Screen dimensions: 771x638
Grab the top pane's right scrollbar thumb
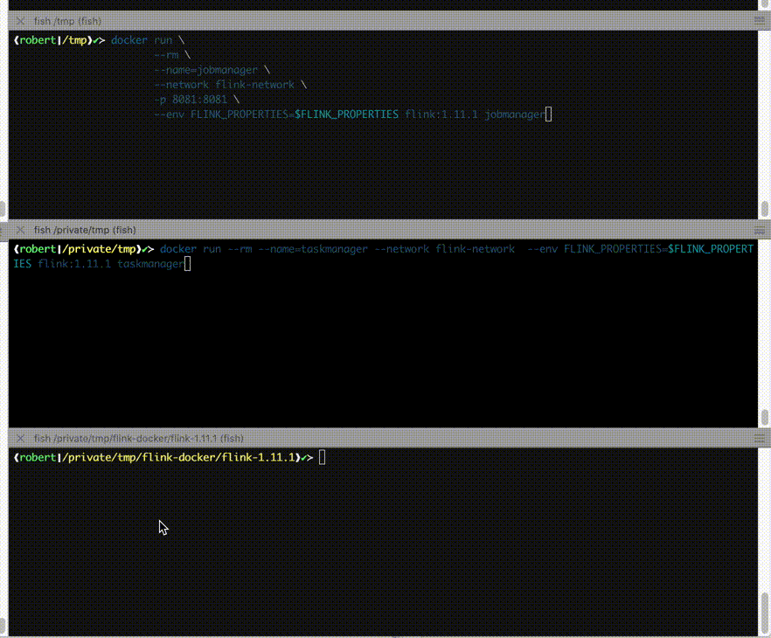(765, 209)
